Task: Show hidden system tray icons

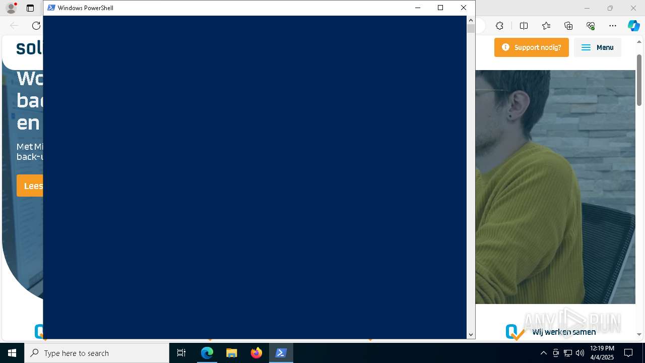Action: (543, 353)
